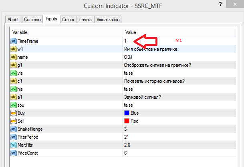Click the TimeFrame value field showing 1
Image resolution: width=244 pixels, height=167 pixels.
pos(179,41)
